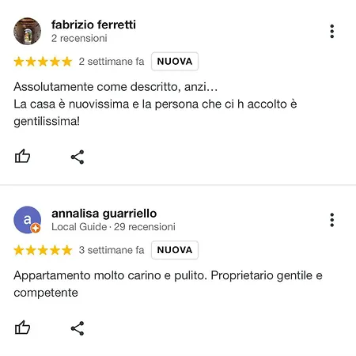Open annalisa guarriello's purple avatar
The height and width of the screenshot is (356, 356).
coord(27,220)
